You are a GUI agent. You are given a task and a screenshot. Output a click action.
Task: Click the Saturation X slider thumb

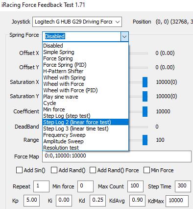(x=145, y=82)
